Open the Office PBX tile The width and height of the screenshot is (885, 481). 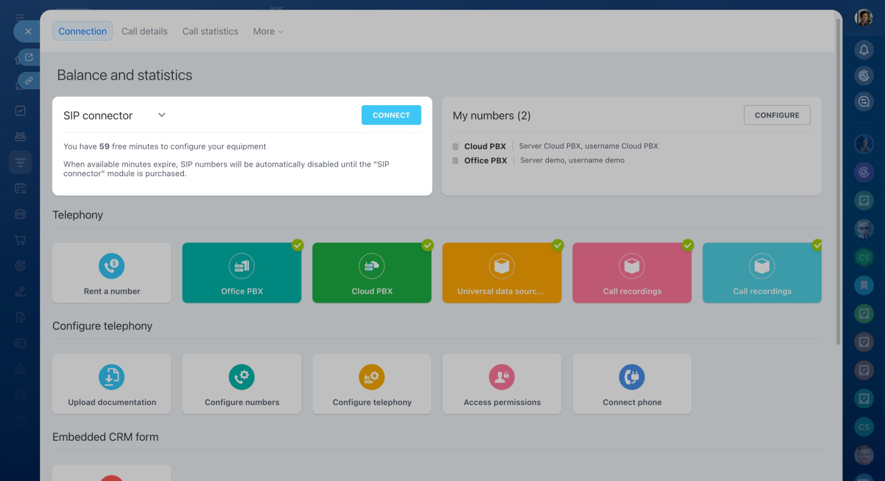tap(241, 272)
